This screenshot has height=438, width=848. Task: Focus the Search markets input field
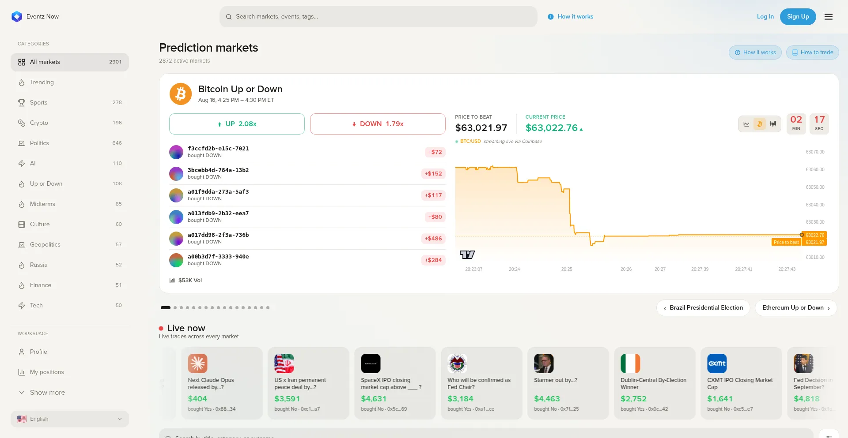pos(379,17)
